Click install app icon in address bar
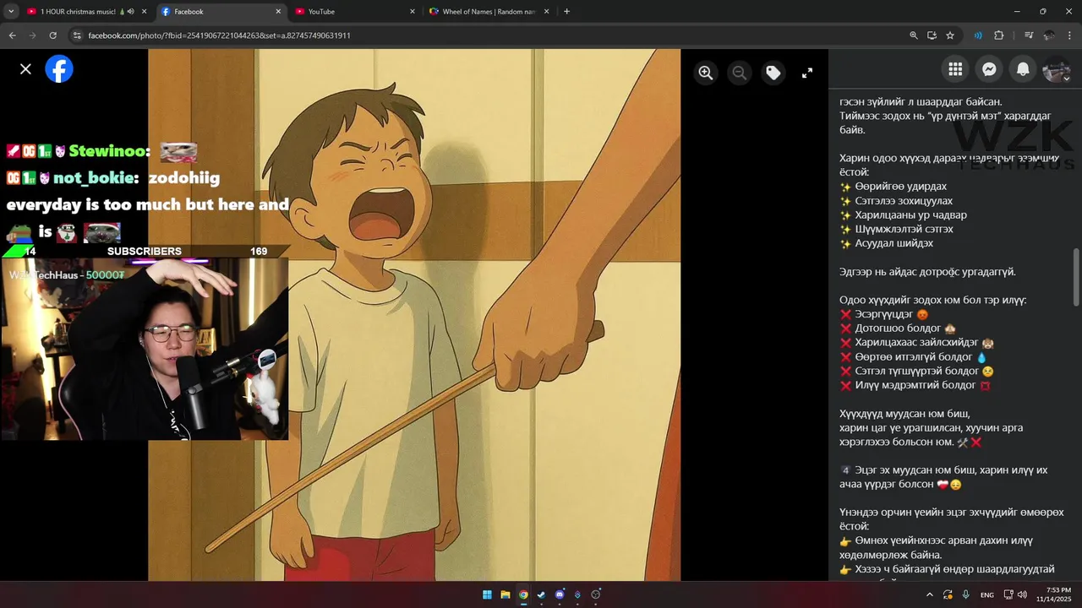The height and width of the screenshot is (608, 1082). tap(932, 35)
